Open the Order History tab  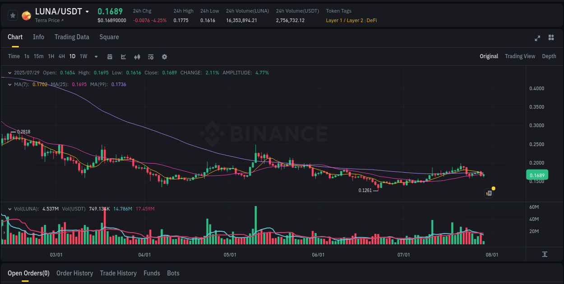(x=74, y=273)
